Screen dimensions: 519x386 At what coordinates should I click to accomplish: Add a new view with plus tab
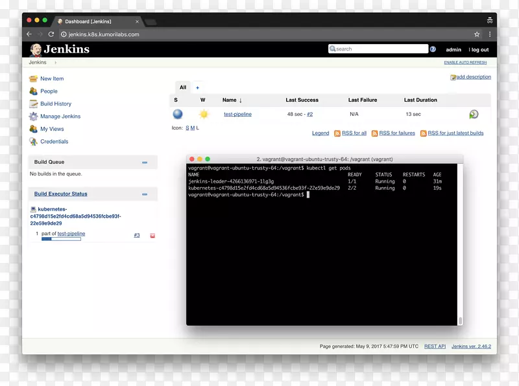tap(198, 87)
